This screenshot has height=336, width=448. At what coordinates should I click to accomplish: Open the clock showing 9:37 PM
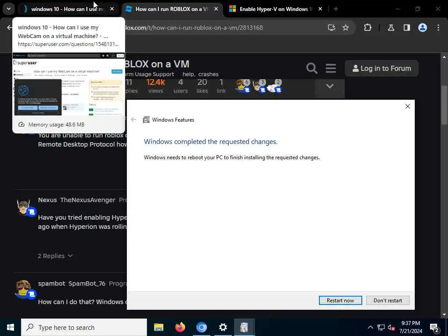click(410, 327)
